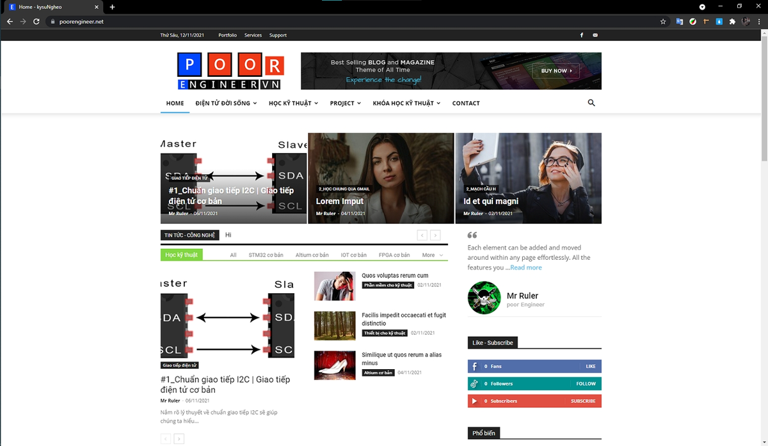Select the STM32 cơ bản filter tab
Image resolution: width=768 pixels, height=446 pixels.
click(266, 255)
